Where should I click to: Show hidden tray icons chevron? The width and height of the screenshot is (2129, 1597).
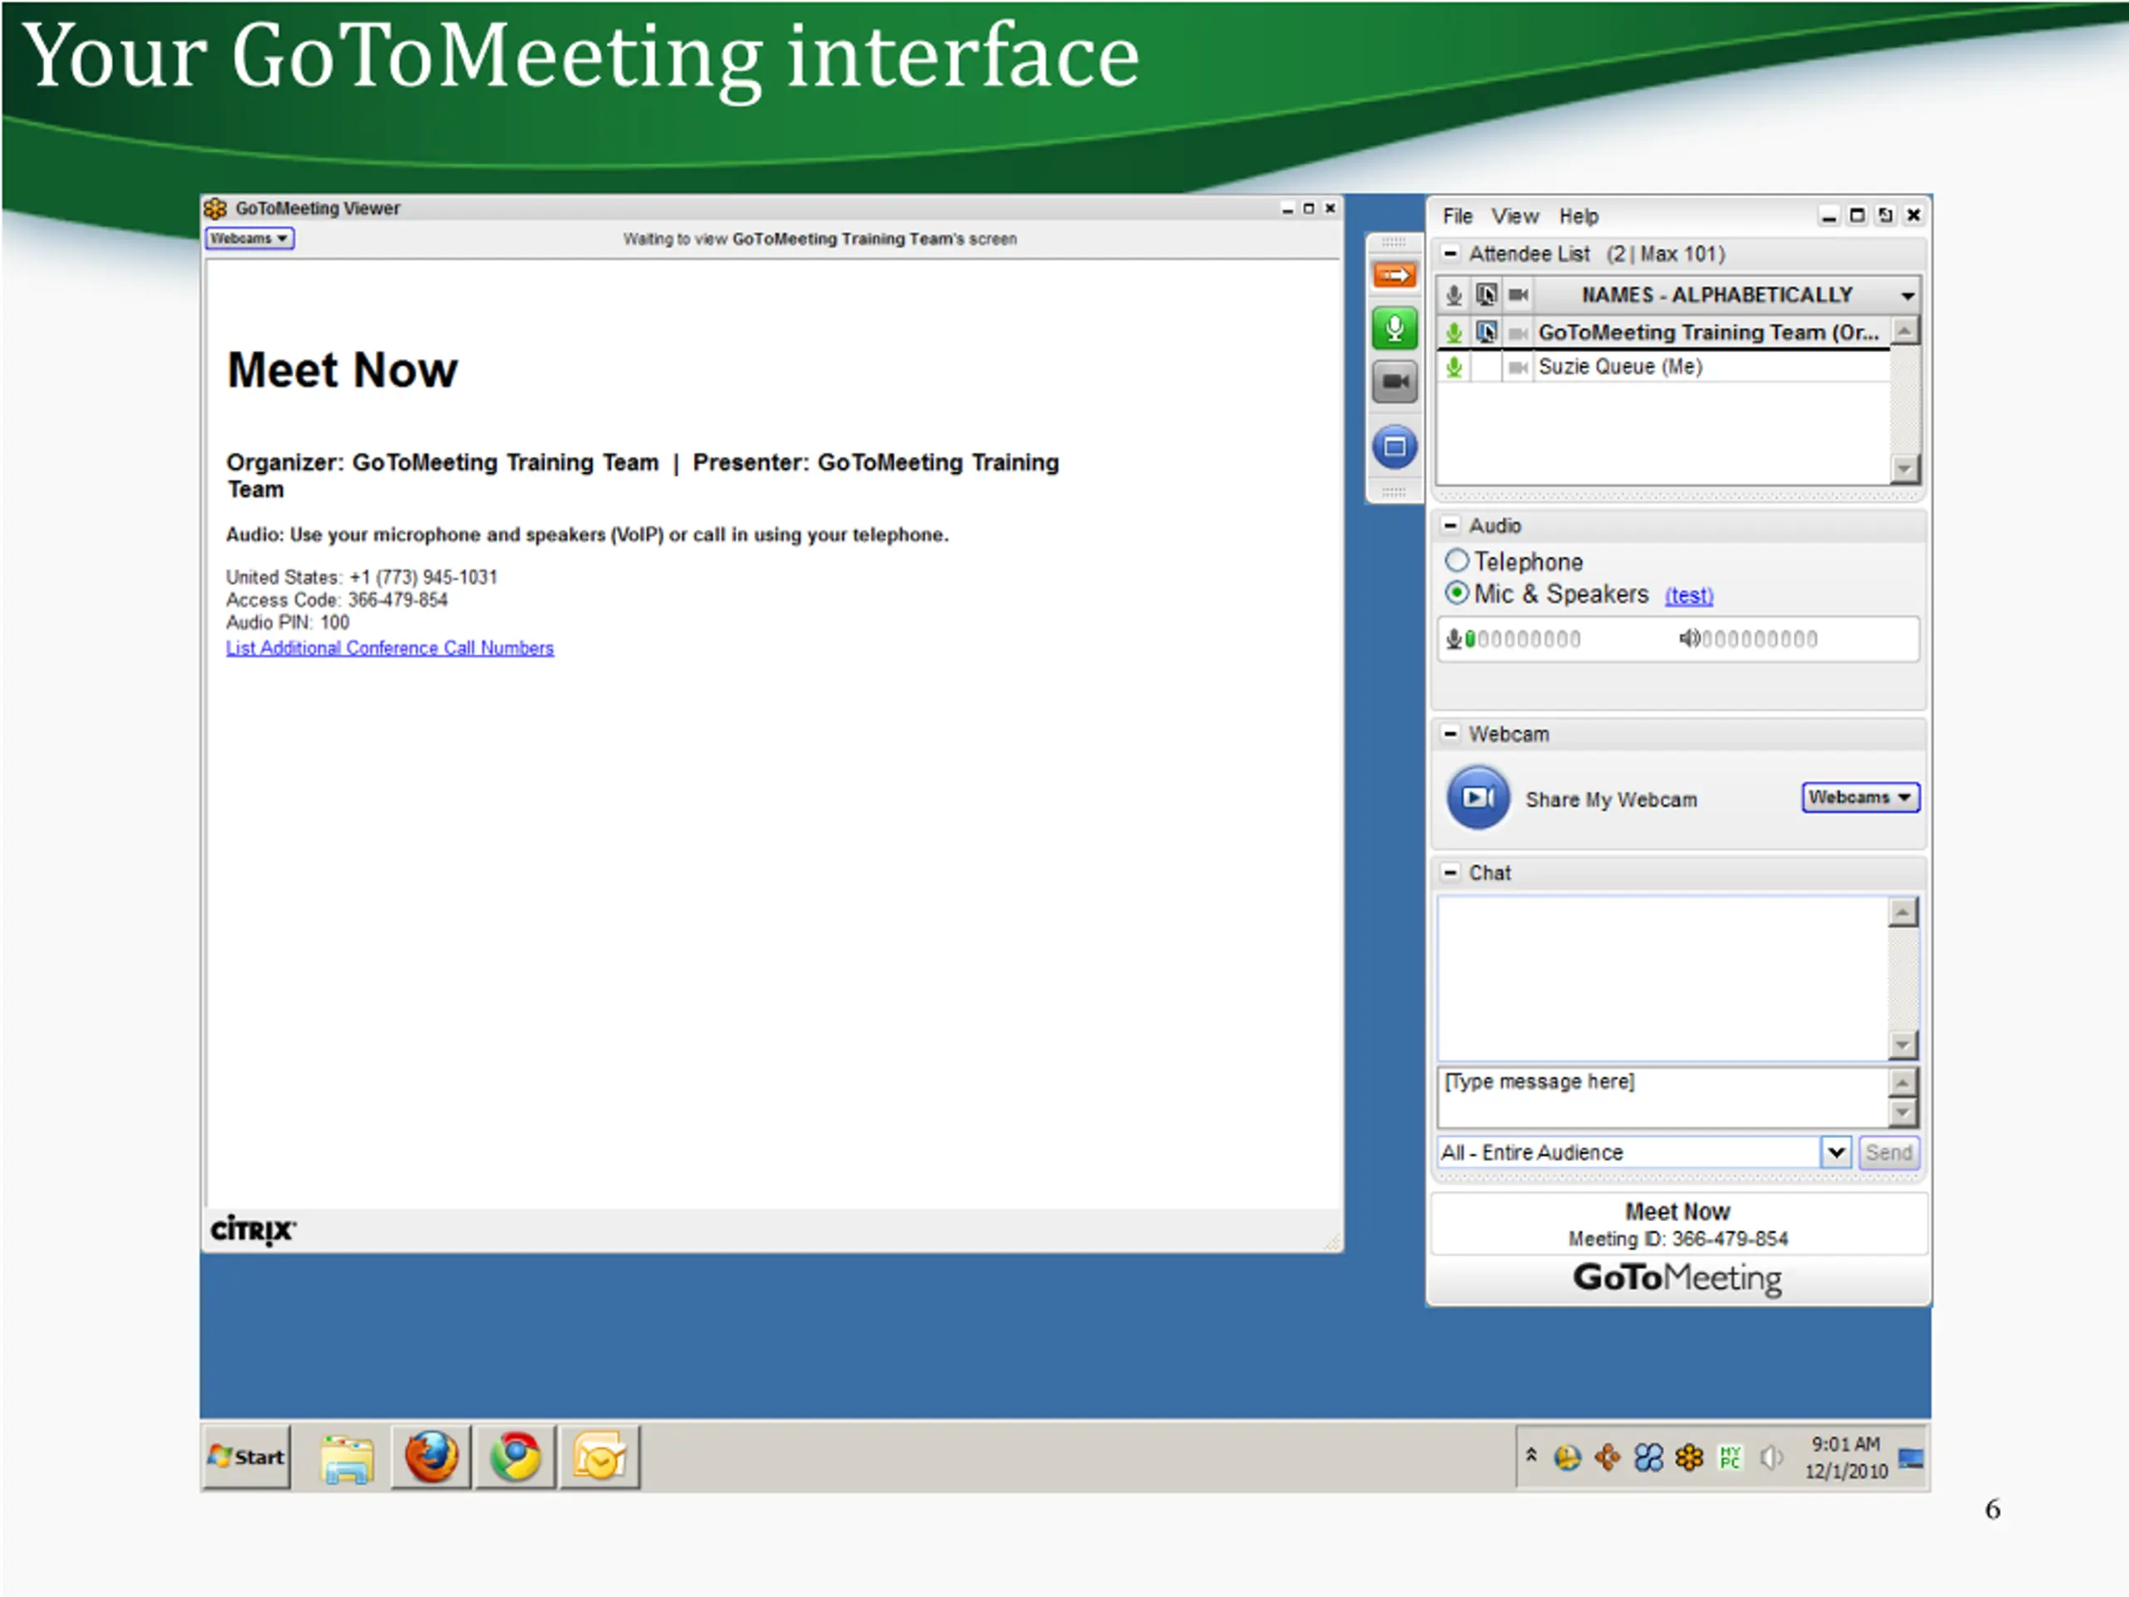[x=1530, y=1456]
